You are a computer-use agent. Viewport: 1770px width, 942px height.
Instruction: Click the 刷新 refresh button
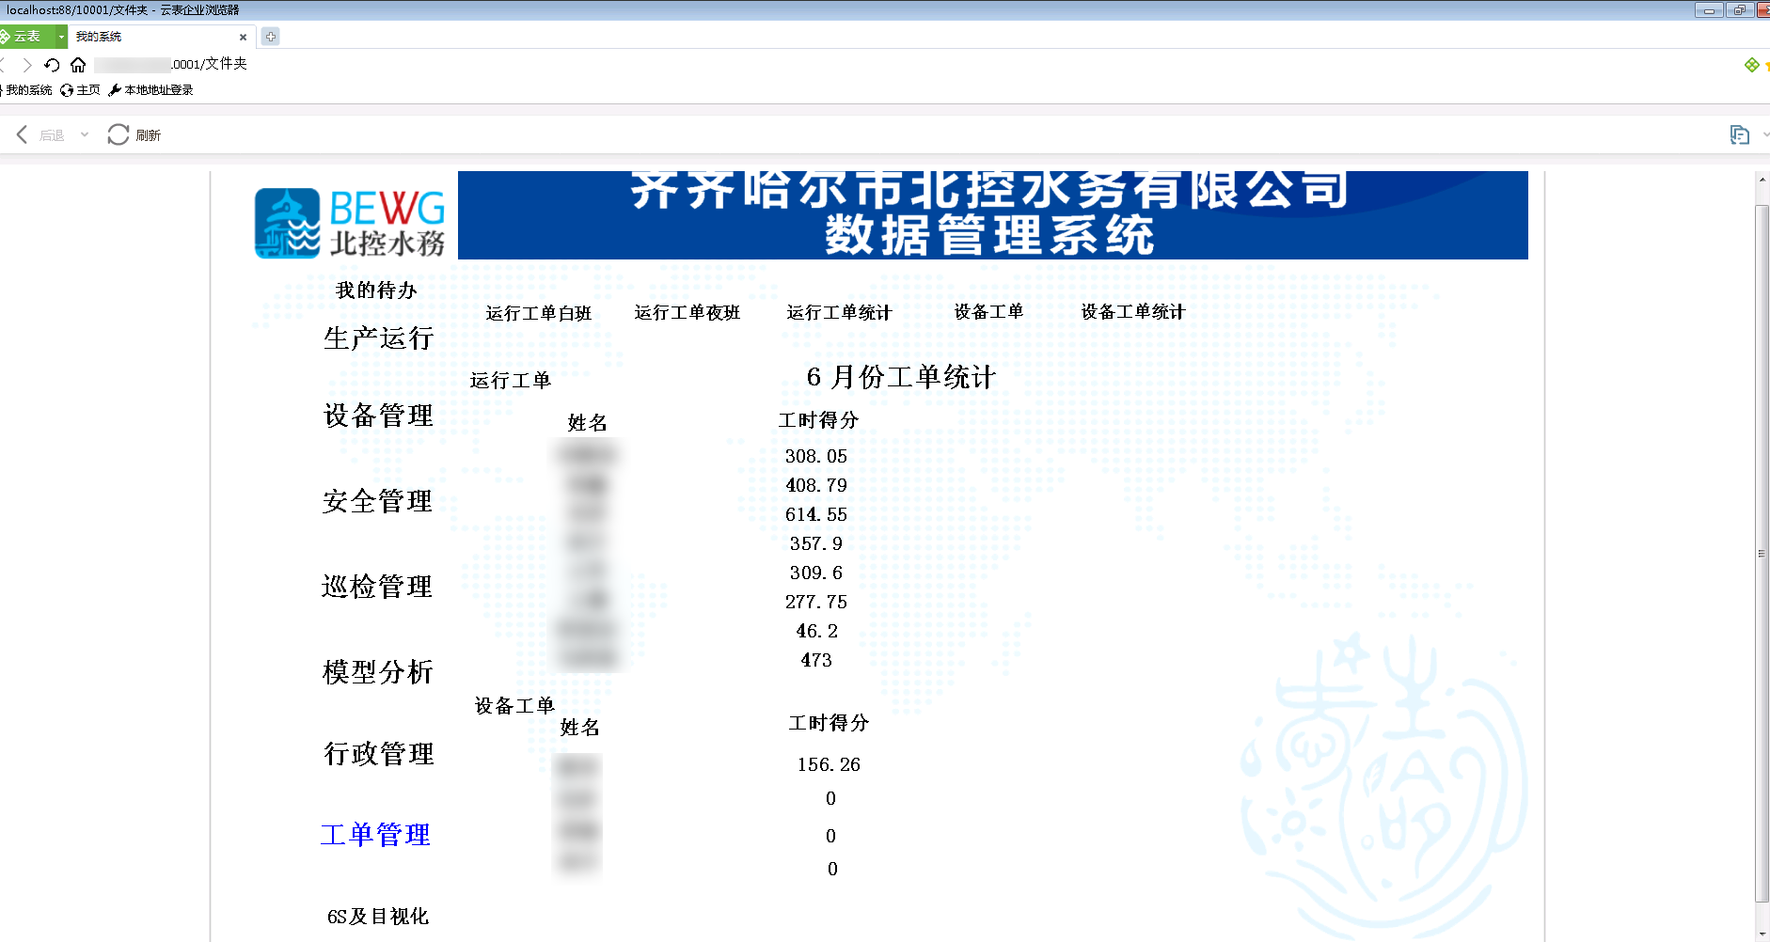click(134, 135)
